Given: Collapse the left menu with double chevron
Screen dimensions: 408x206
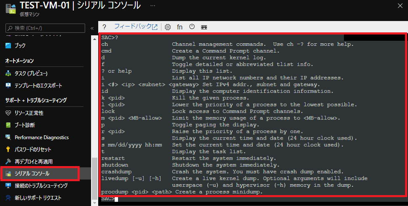Looking at the screenshot, I should 92,28.
